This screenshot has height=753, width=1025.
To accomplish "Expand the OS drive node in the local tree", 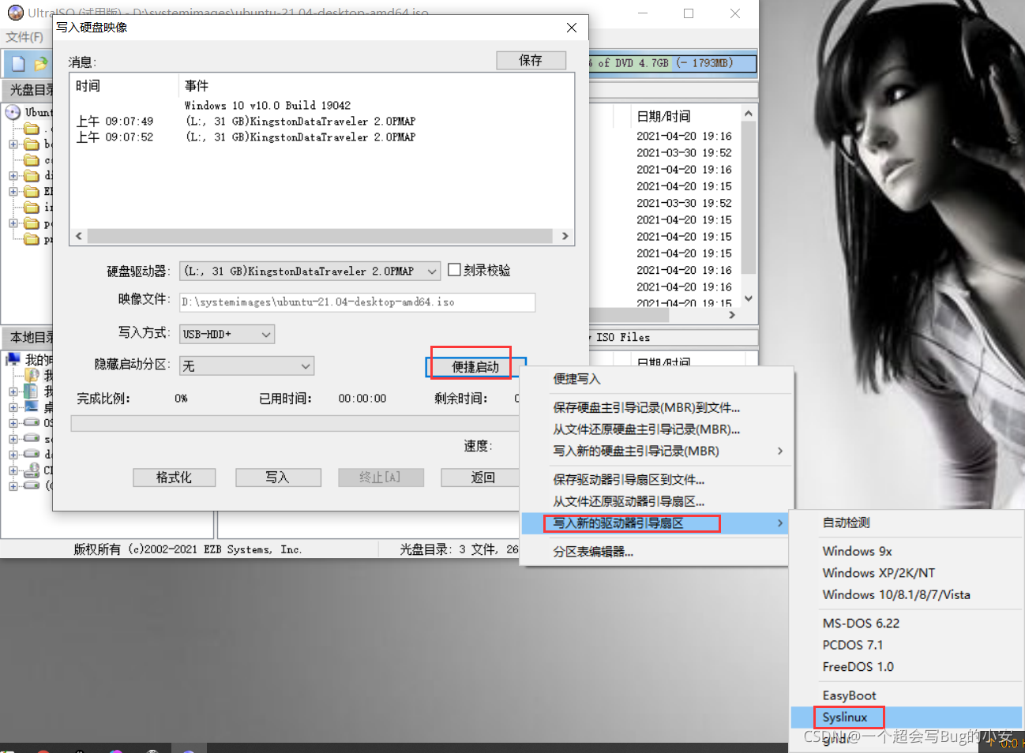I will [13, 423].
